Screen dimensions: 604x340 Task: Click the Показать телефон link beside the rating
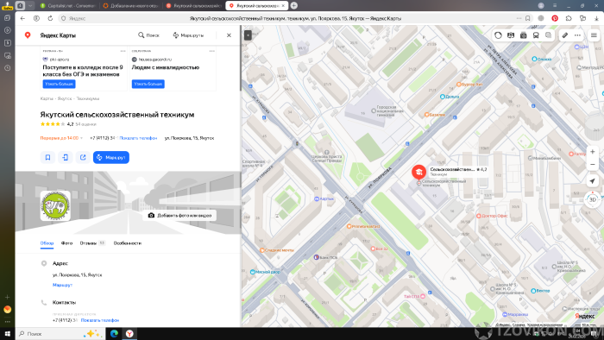pos(138,138)
